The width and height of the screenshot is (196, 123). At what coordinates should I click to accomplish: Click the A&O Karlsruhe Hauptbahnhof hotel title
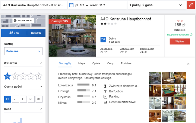pyautogui.click(x=126, y=19)
